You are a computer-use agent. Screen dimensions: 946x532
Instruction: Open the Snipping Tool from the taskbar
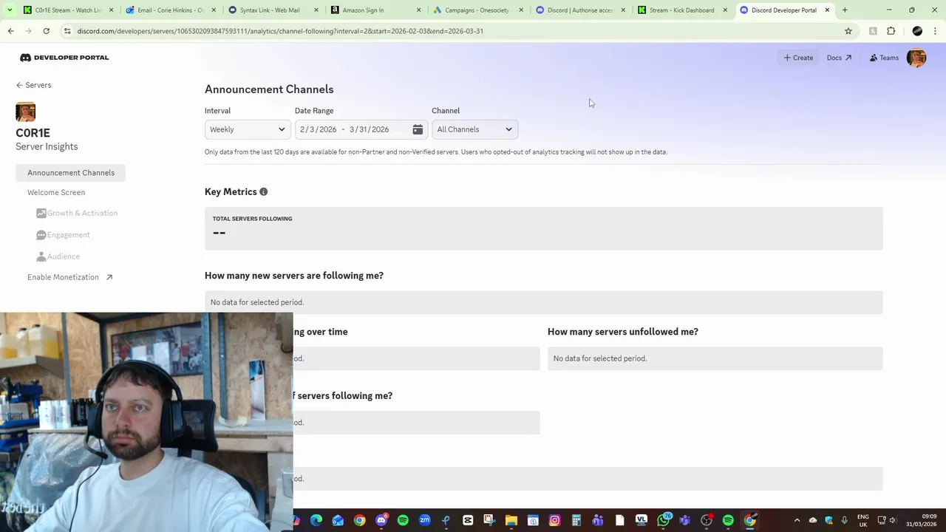[x=489, y=520]
